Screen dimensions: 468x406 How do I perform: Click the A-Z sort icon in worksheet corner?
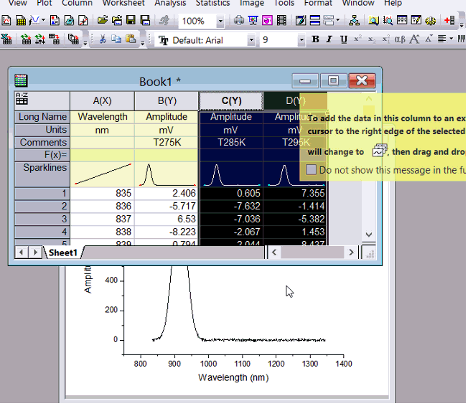22,99
